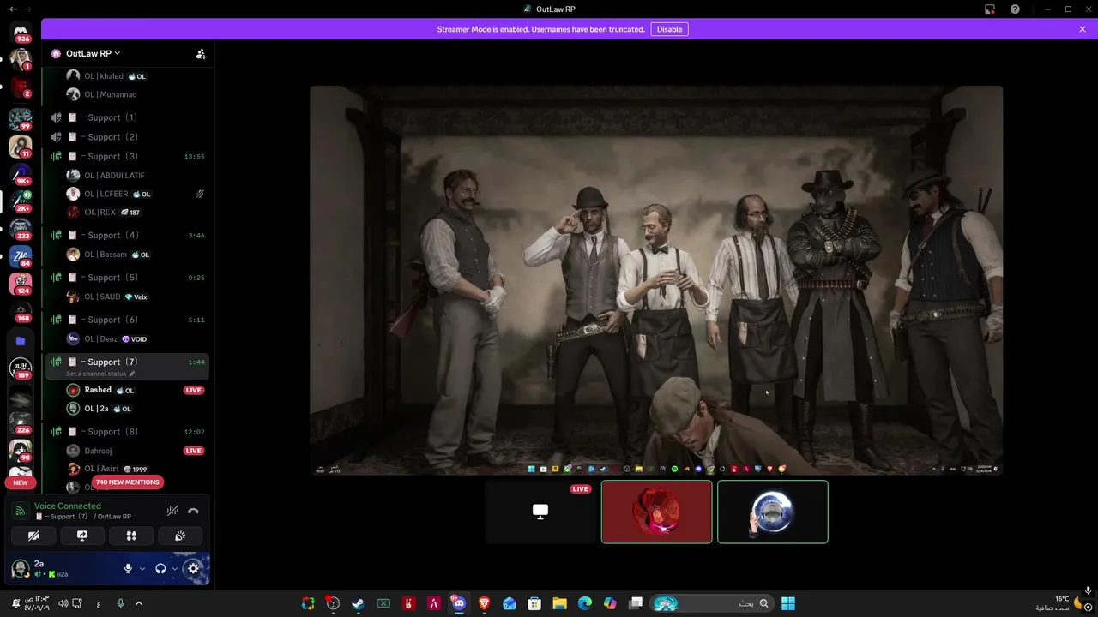Click the NEW unread servers pill
The height and width of the screenshot is (617, 1098).
21,482
